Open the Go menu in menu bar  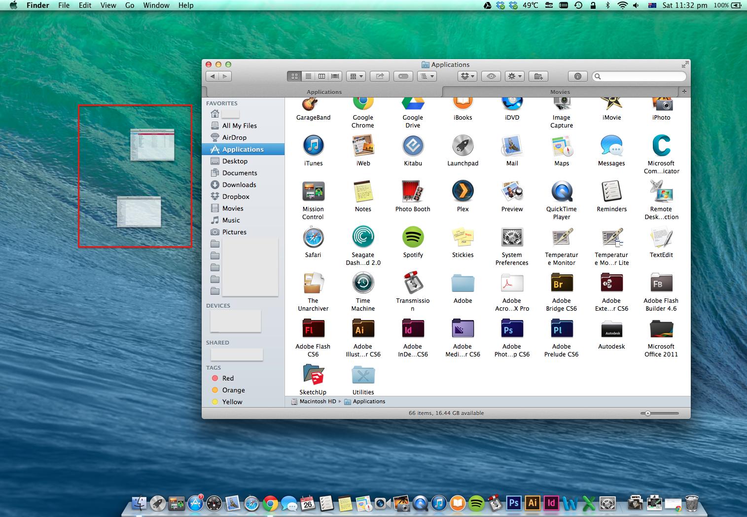[130, 5]
